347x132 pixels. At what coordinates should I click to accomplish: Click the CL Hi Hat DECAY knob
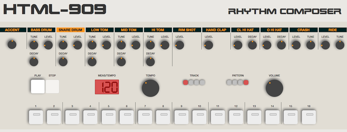tap(252, 45)
